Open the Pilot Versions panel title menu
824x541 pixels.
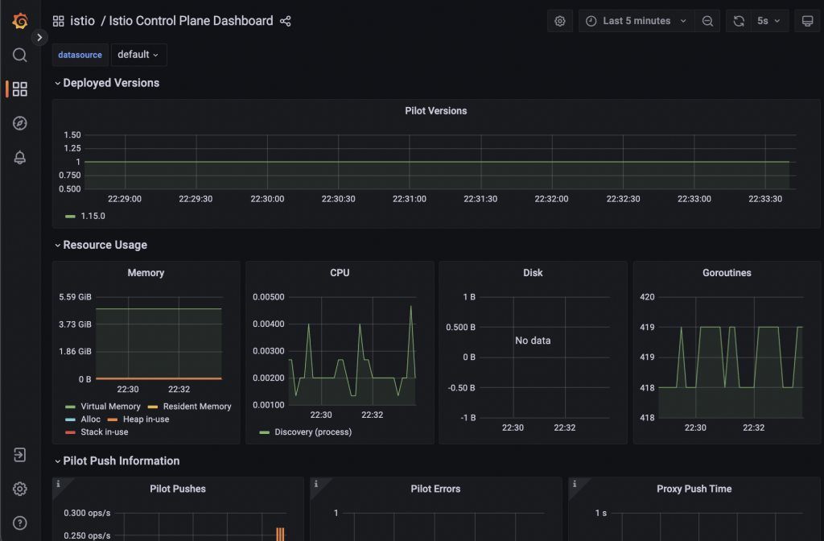pos(435,111)
